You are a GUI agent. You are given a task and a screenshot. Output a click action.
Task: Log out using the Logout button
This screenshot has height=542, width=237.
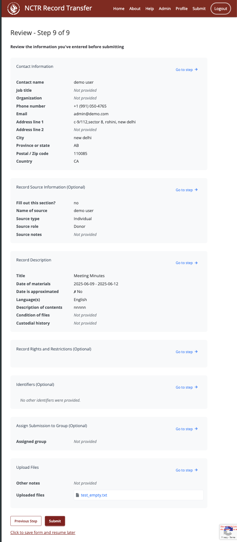pyautogui.click(x=221, y=8)
